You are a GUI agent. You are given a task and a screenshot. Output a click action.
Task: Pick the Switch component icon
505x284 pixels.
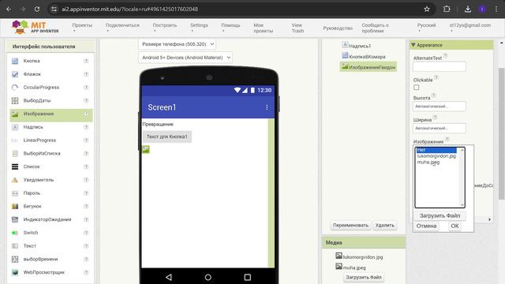[x=15, y=233]
